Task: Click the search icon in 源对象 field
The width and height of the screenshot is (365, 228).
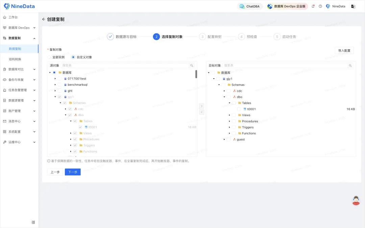Action: coord(192,65)
